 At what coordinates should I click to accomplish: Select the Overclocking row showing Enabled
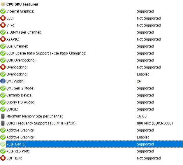[91, 74]
